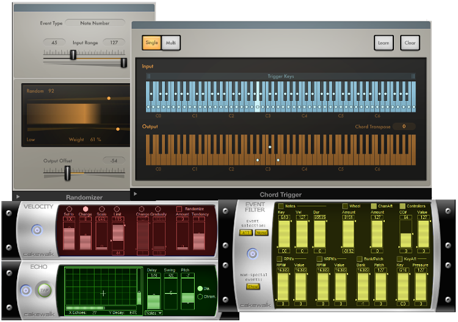This screenshot has width=458, height=322.
Task: Toggle the Event Filter power button
Action: click(x=252, y=254)
